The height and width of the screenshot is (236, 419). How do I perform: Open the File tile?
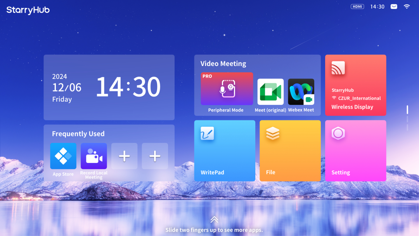click(290, 151)
